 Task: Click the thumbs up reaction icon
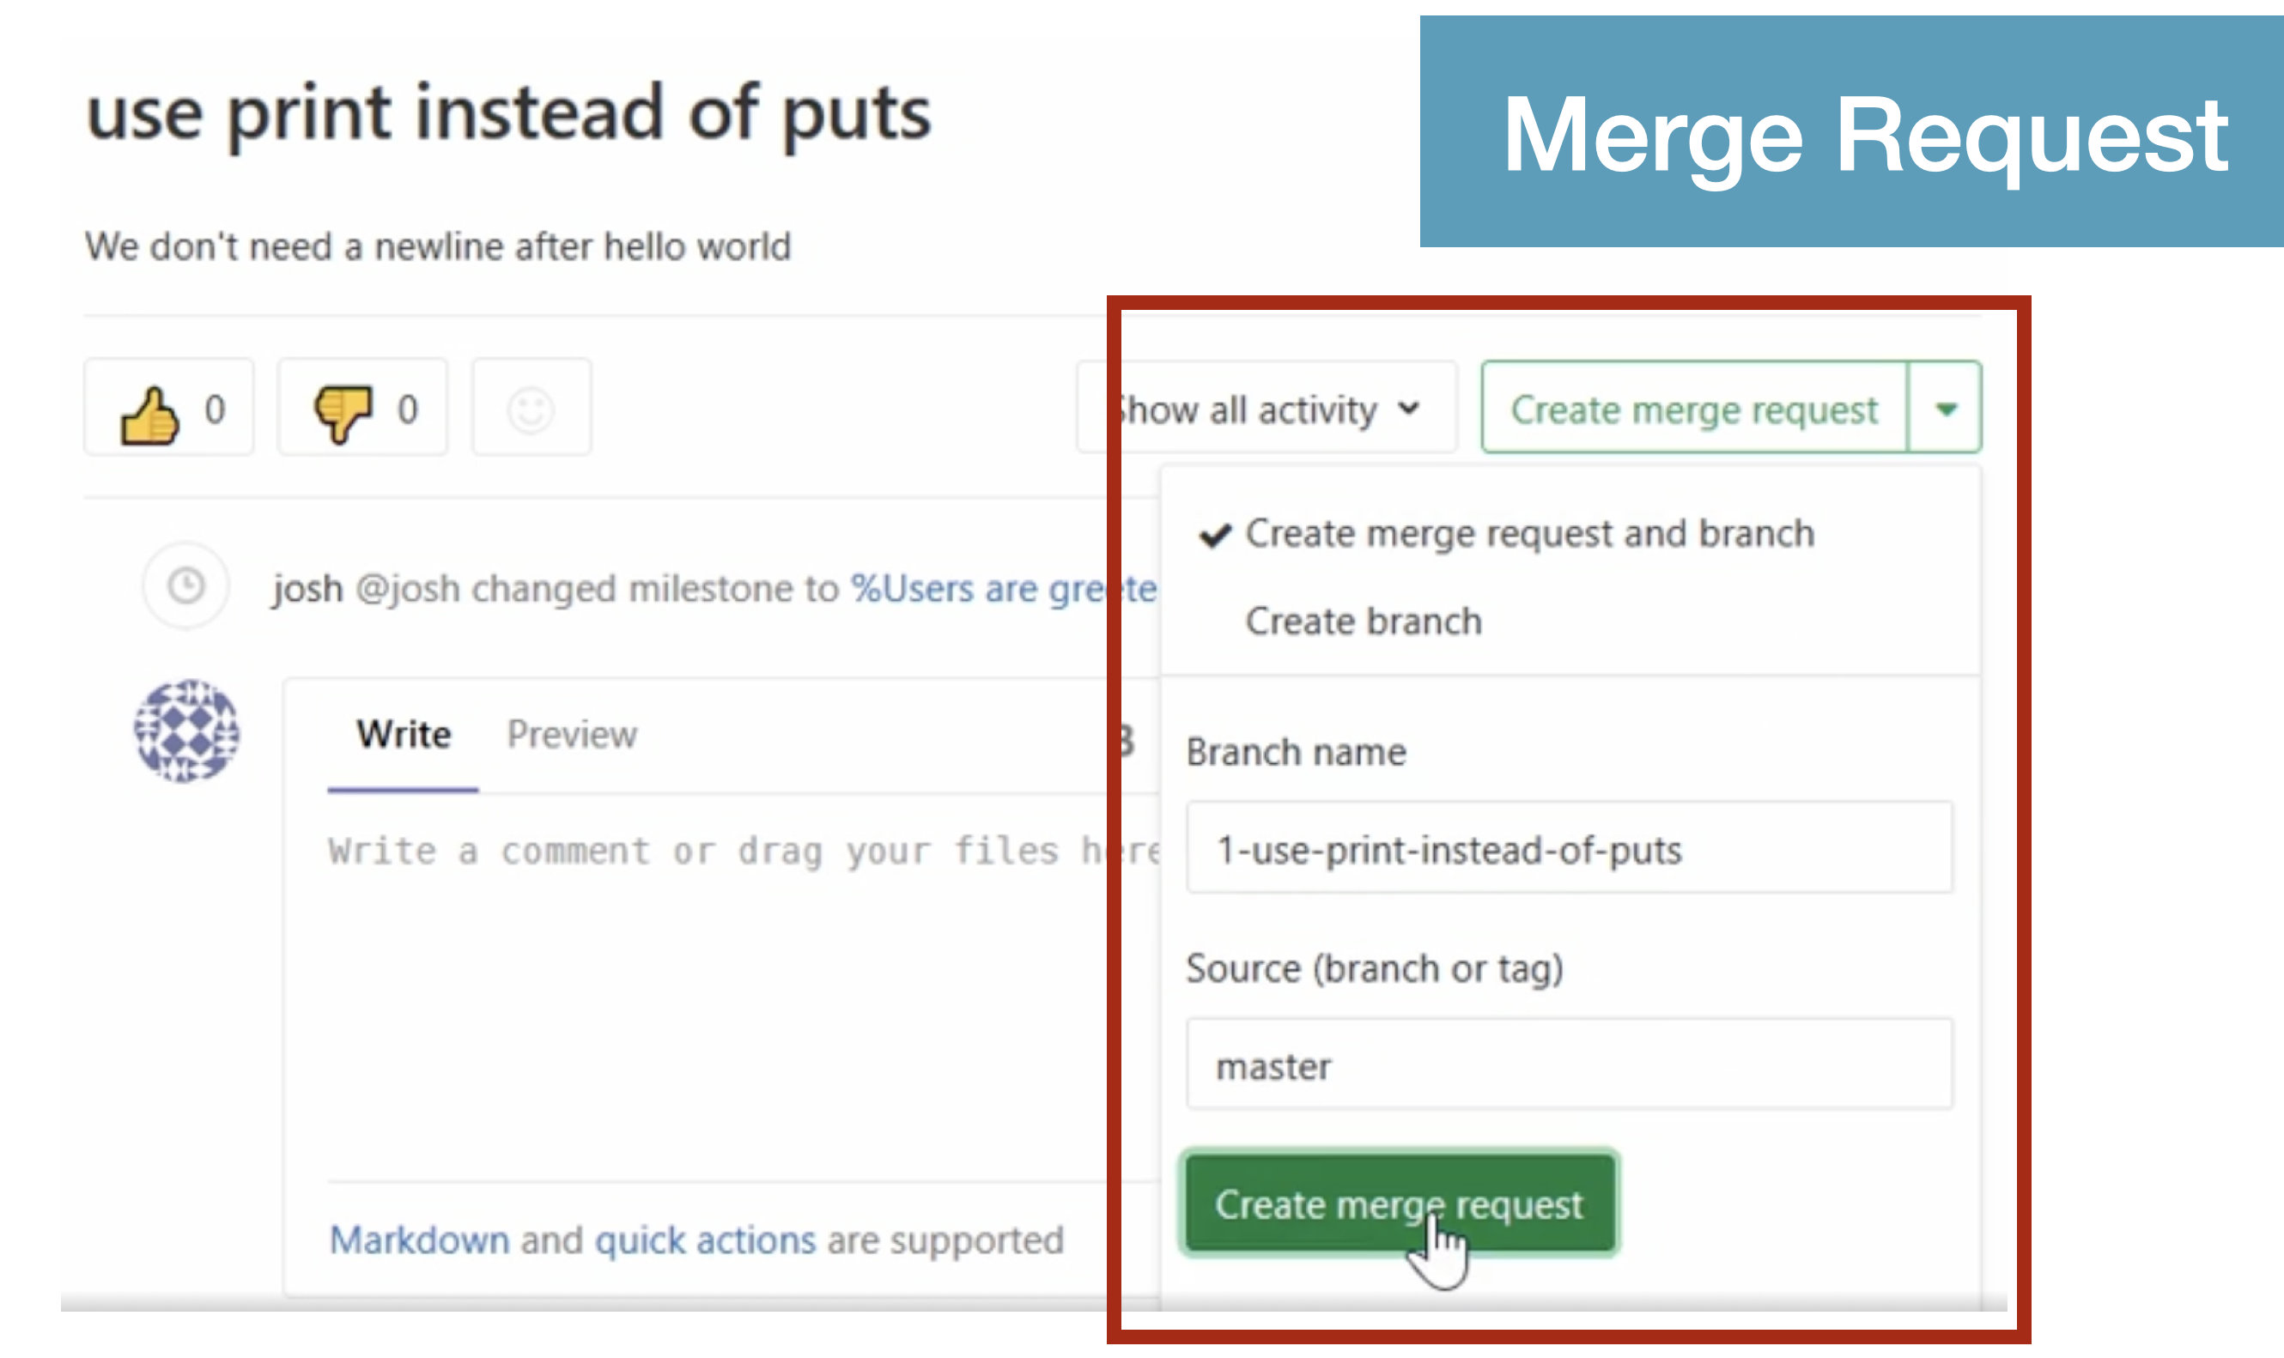pyautogui.click(x=151, y=414)
